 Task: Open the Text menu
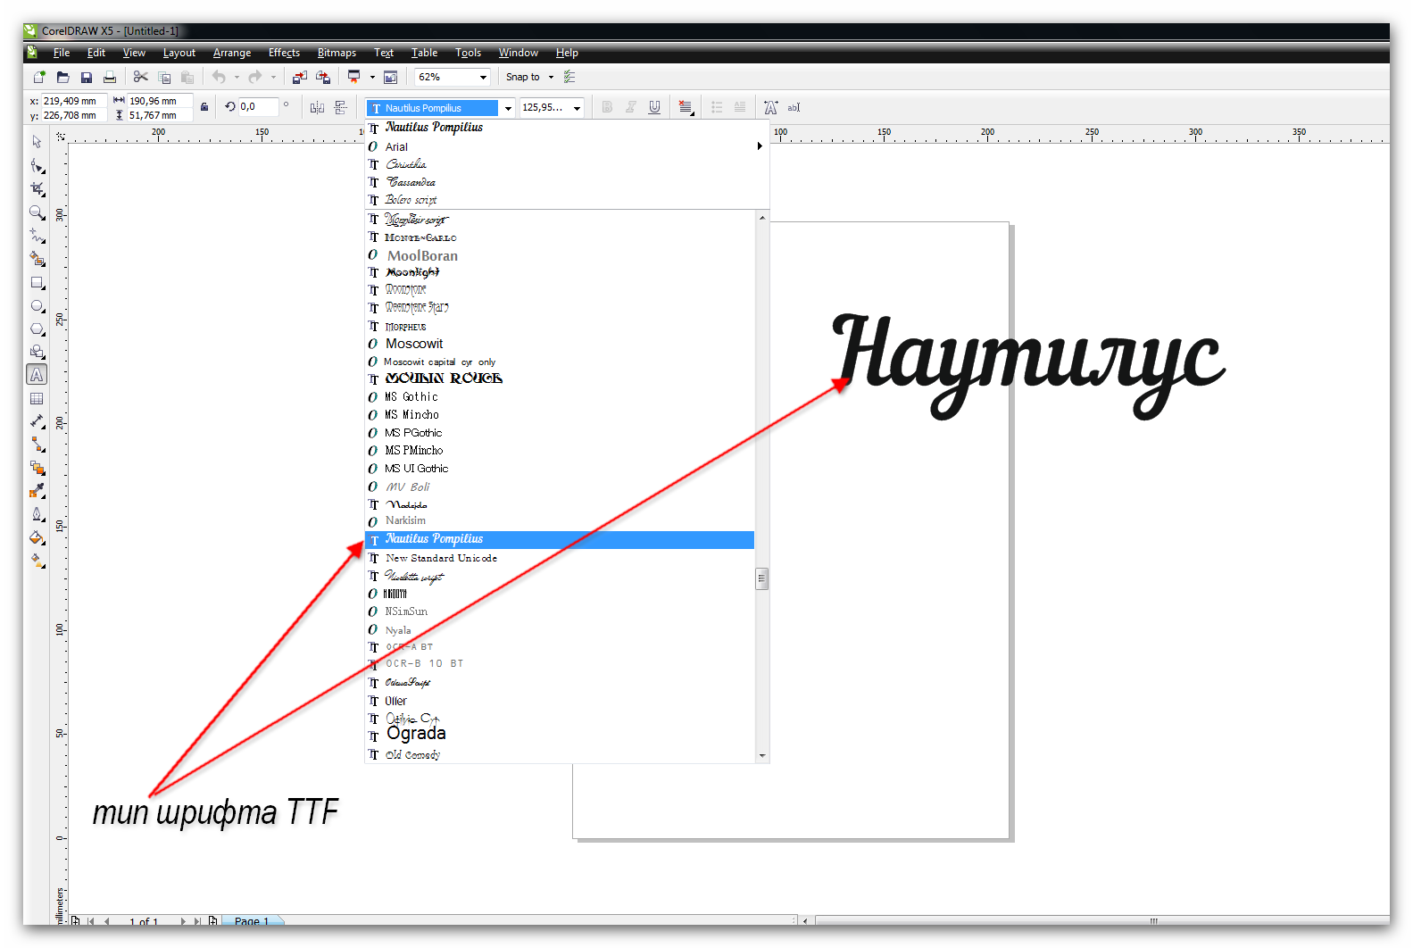coord(384,53)
